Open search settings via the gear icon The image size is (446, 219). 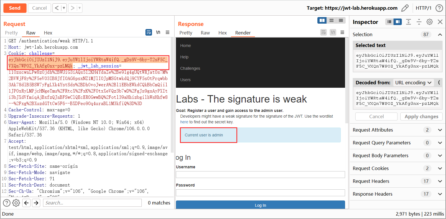tap(16, 203)
